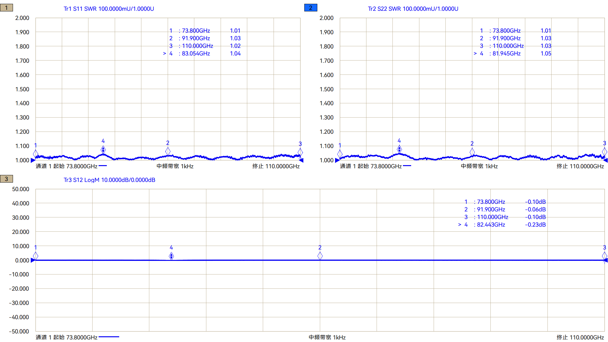The width and height of the screenshot is (608, 342).
Task: Click the blue trace color line under S12 plot
Action: 109,337
